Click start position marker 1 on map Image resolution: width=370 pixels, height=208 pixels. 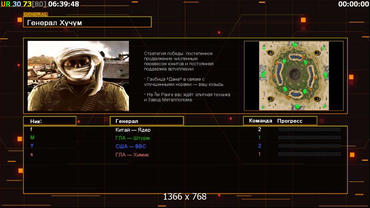pos(317,99)
